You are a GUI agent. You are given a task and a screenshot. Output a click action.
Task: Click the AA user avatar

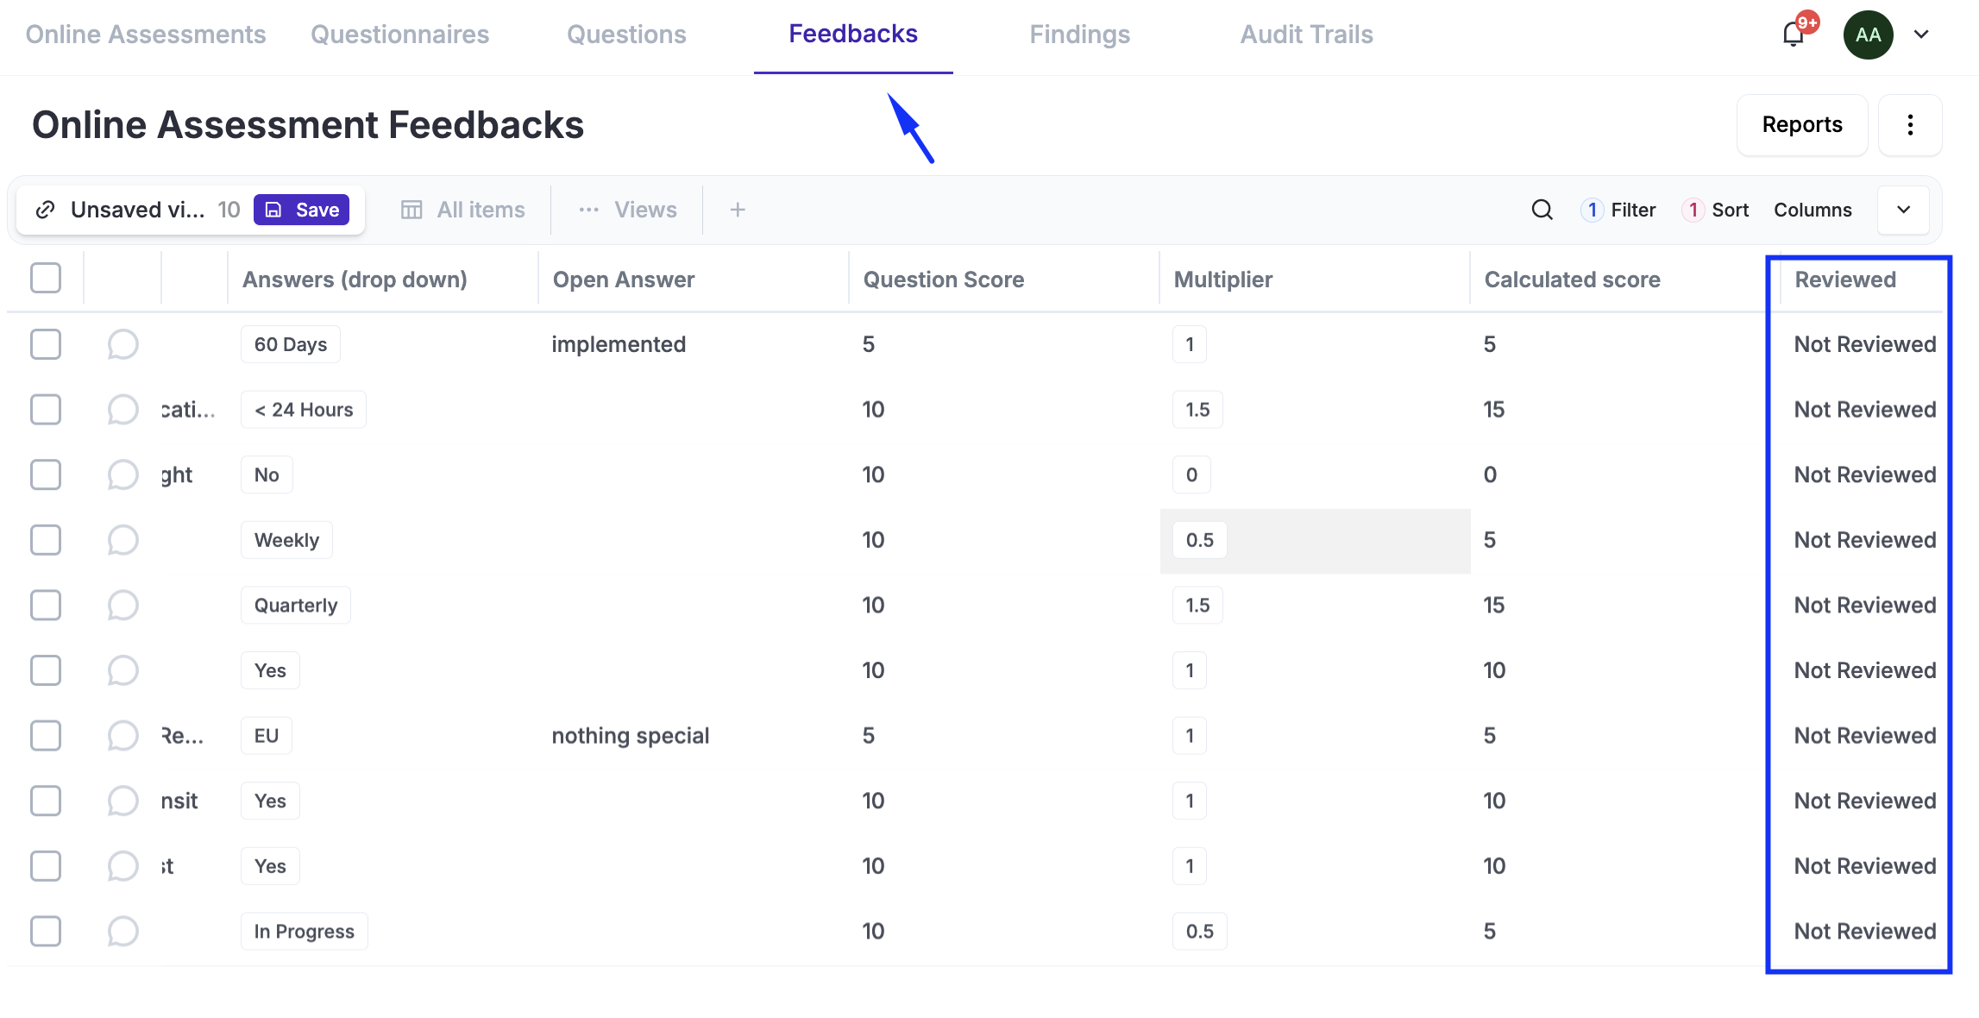[x=1868, y=35]
